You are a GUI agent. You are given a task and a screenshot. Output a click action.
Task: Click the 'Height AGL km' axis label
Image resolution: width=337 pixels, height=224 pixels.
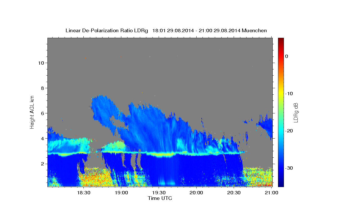(32, 112)
